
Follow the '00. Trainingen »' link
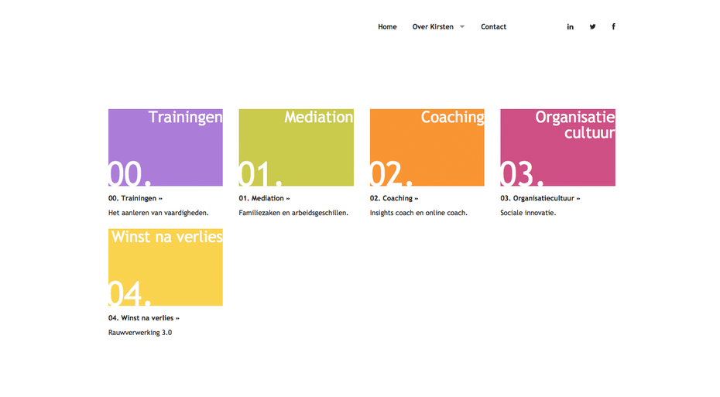[x=135, y=198]
